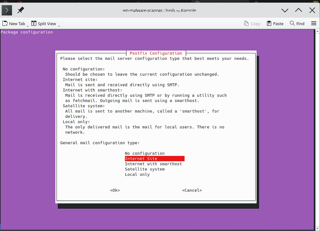Click the Konsole terminal icon in title bar

click(x=7, y=10)
